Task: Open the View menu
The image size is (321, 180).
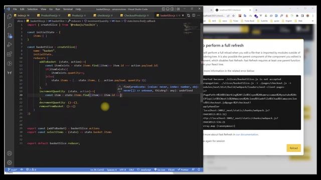Action: click(x=43, y=9)
